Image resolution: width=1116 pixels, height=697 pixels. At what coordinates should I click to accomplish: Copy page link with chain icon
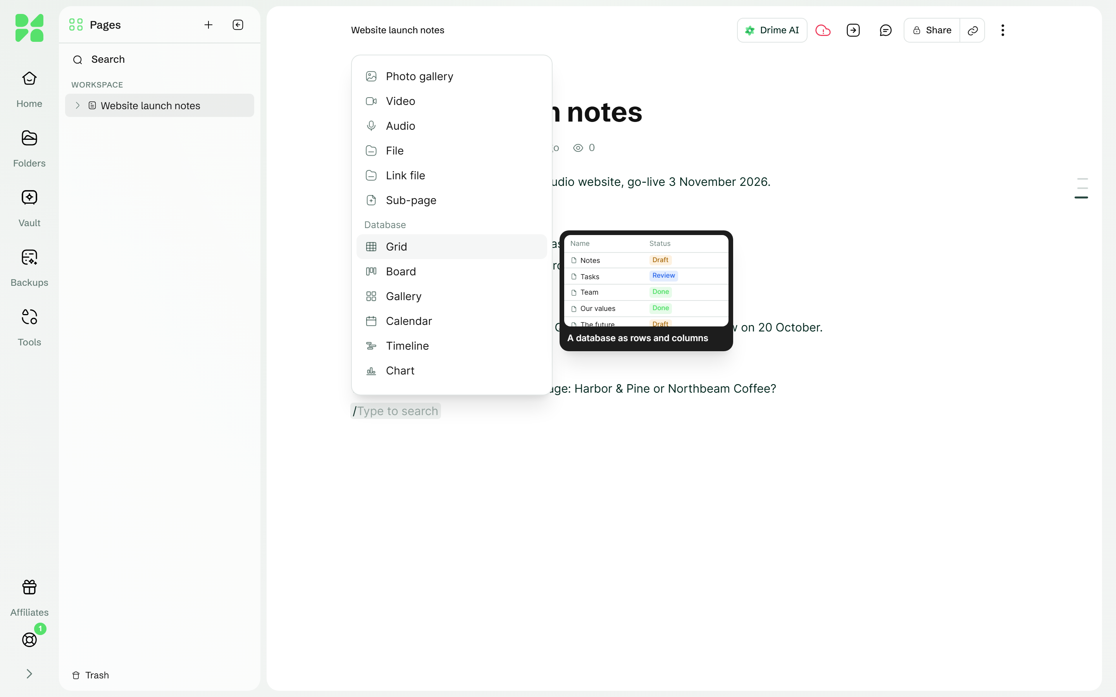pyautogui.click(x=973, y=31)
